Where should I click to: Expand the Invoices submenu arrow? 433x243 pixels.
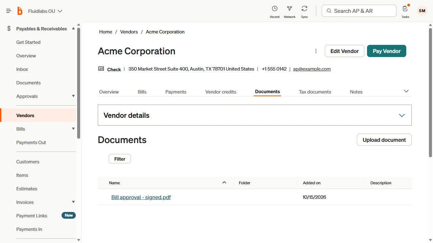pos(73,202)
